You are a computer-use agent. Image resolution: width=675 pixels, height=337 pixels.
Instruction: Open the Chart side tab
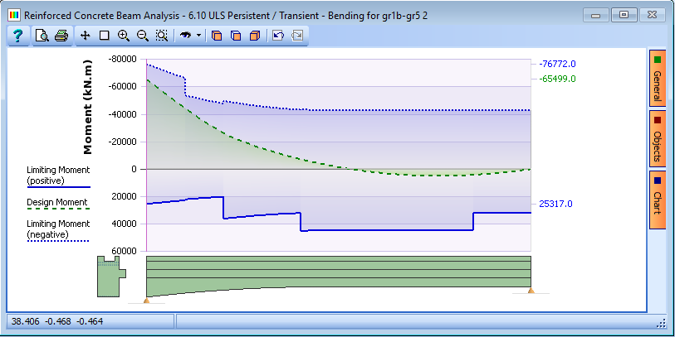point(658,200)
